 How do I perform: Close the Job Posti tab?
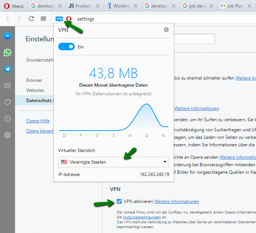pos(249,6)
